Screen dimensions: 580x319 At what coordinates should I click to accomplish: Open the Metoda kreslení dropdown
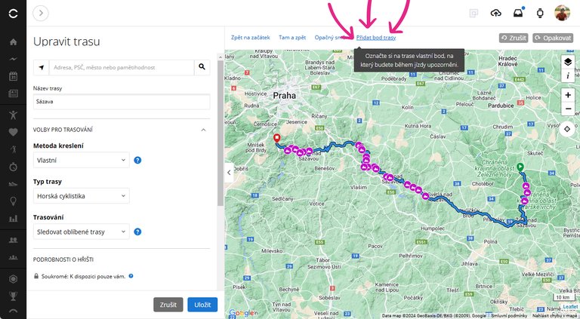click(82, 160)
